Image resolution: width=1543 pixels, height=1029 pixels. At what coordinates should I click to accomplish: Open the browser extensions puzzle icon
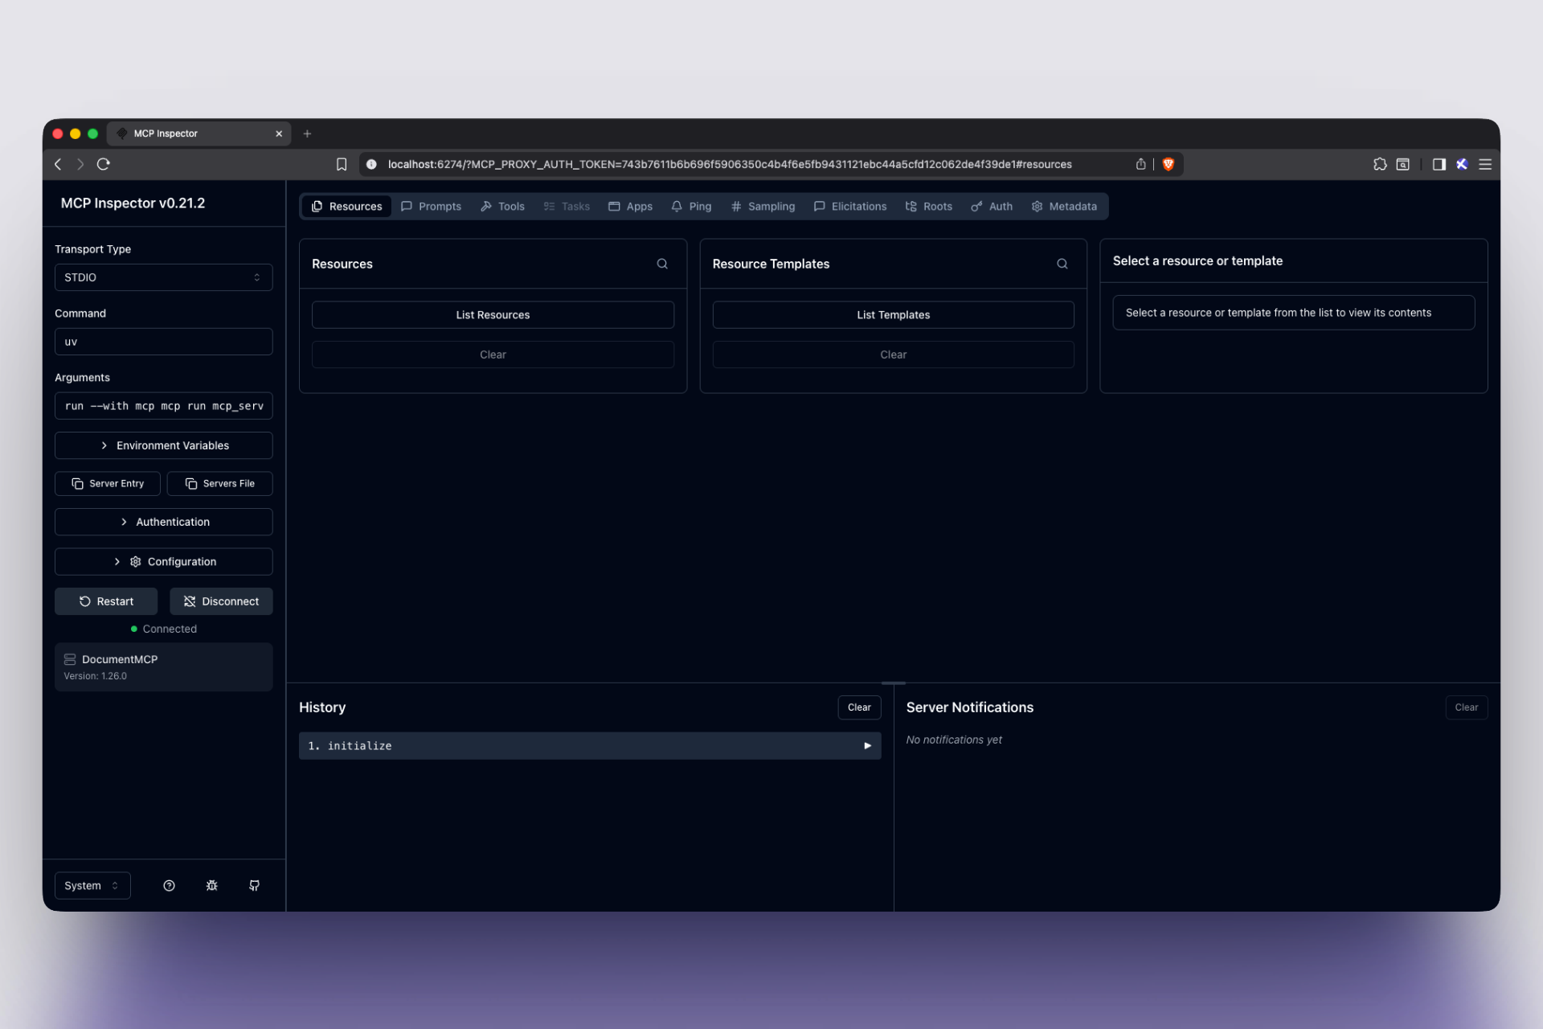coord(1380,164)
